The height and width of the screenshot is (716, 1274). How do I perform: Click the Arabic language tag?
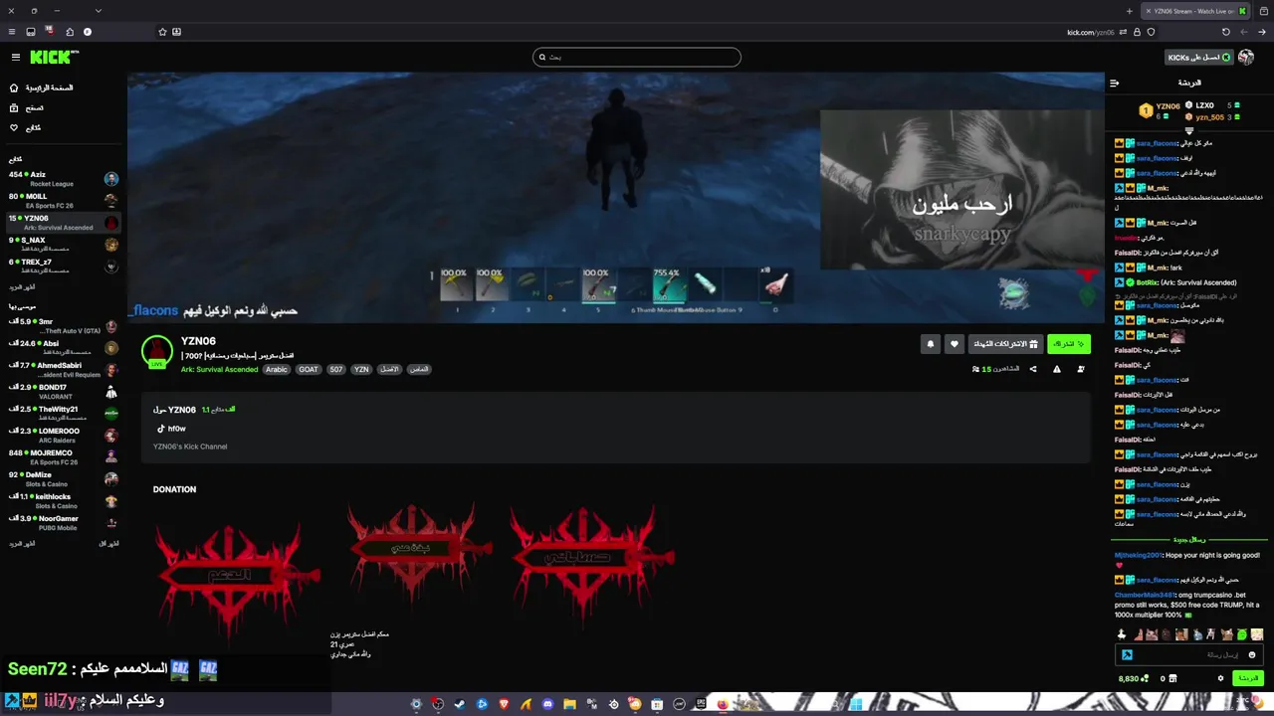click(276, 370)
